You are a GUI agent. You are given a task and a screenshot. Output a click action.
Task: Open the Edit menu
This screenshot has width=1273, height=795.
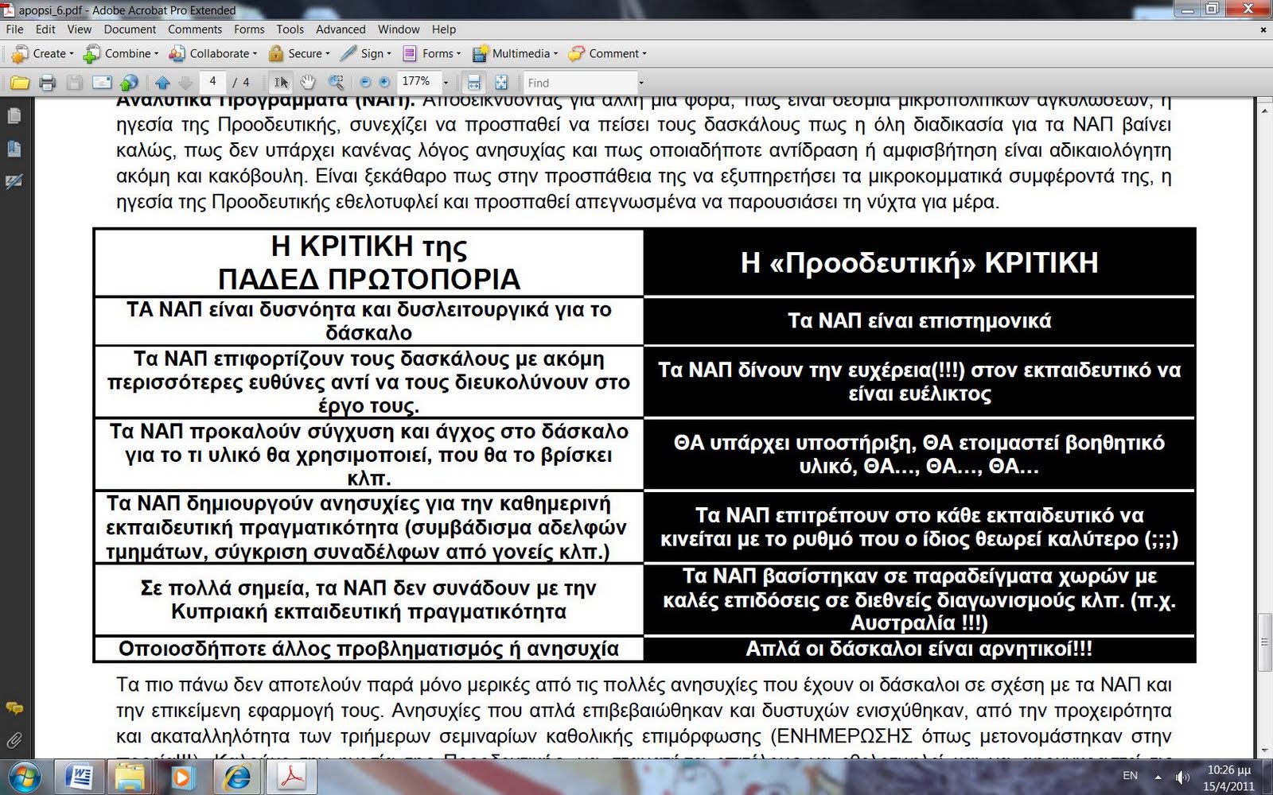pos(45,29)
